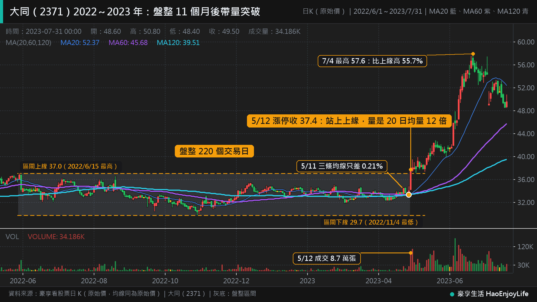
Task: Click the 2023-04 date axis label
Action: (x=379, y=281)
